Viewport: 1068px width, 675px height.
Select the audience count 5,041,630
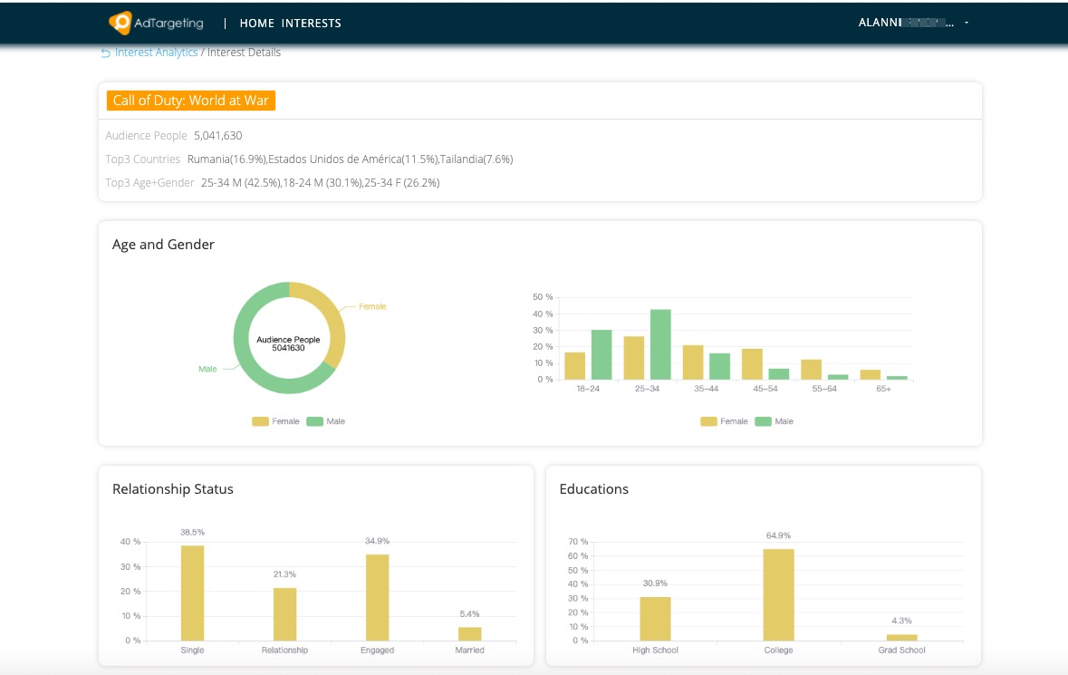point(218,136)
